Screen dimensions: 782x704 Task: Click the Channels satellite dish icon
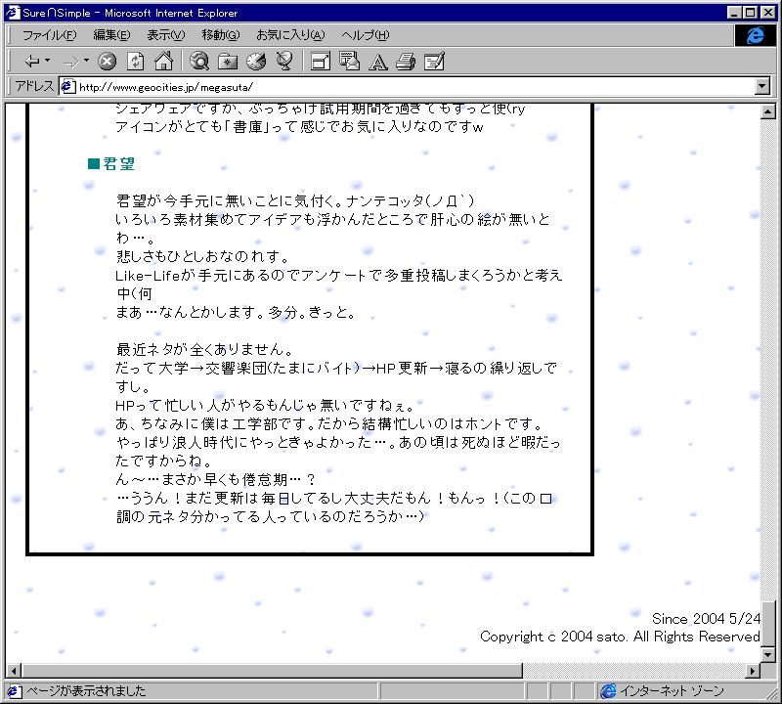[284, 62]
